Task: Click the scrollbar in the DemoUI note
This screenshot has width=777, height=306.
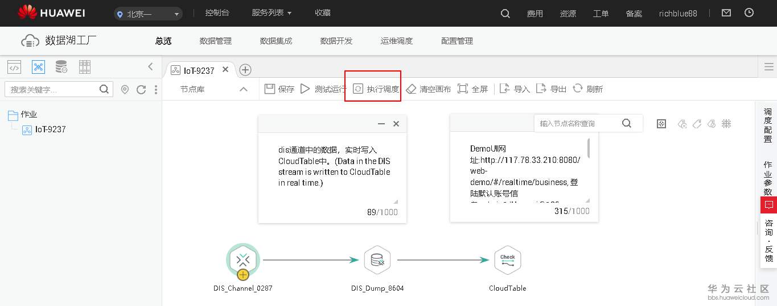Action: pos(588,148)
